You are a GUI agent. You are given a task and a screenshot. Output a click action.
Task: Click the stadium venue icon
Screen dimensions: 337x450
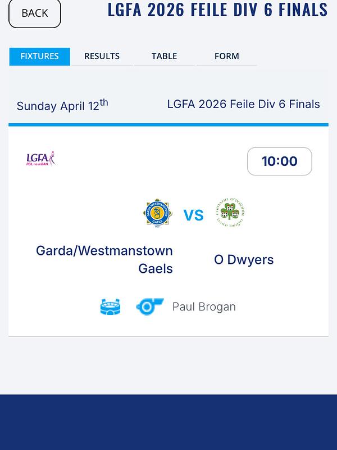click(110, 307)
